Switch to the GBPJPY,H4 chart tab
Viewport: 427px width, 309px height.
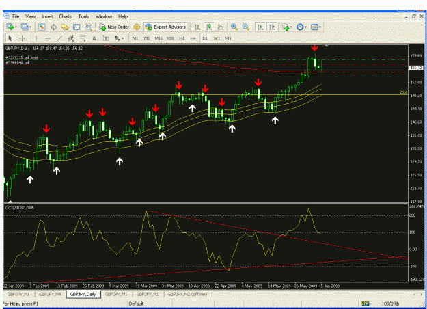[x=50, y=294]
